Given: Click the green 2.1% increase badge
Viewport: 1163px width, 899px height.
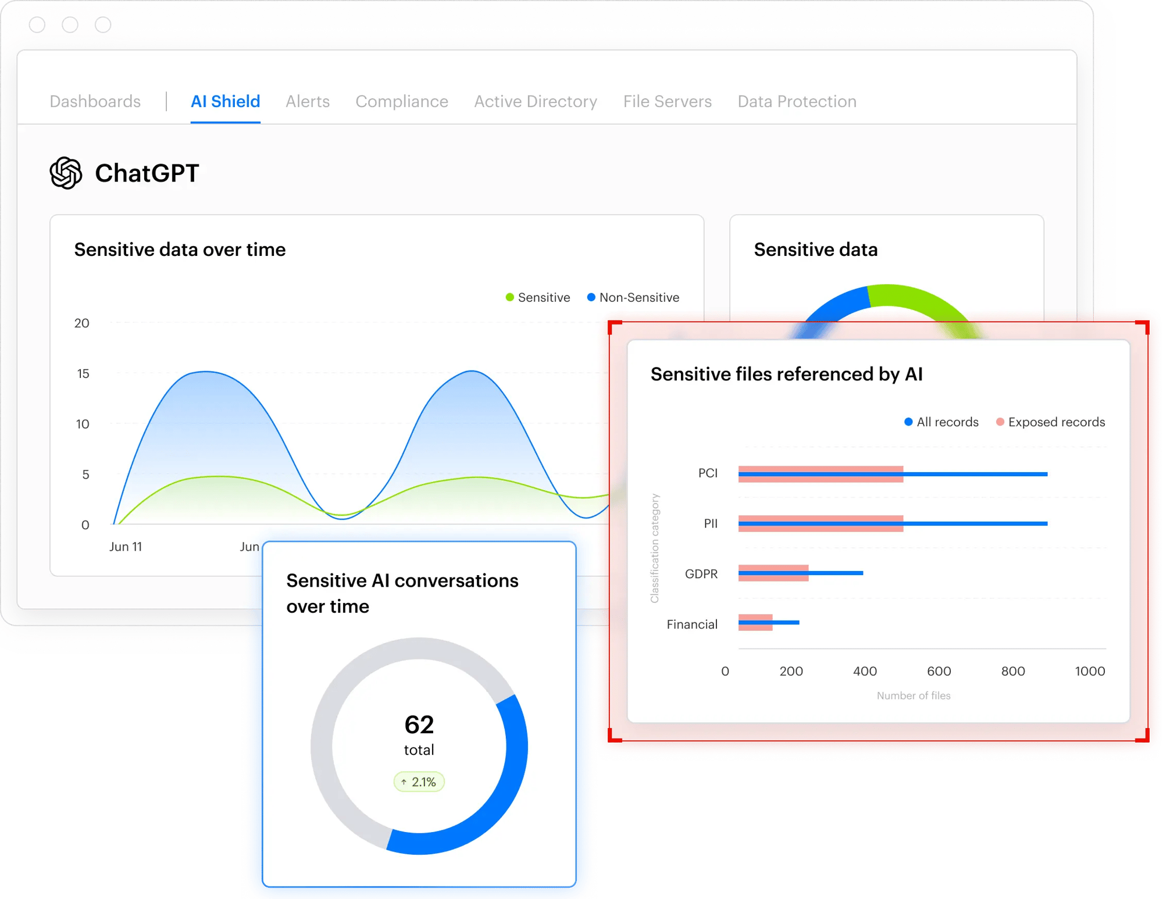Looking at the screenshot, I should (x=418, y=782).
